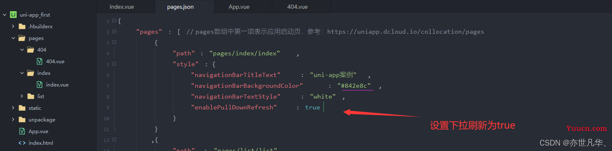Click the "navigationBarTitleText" key
612x151 pixels.
[236, 75]
